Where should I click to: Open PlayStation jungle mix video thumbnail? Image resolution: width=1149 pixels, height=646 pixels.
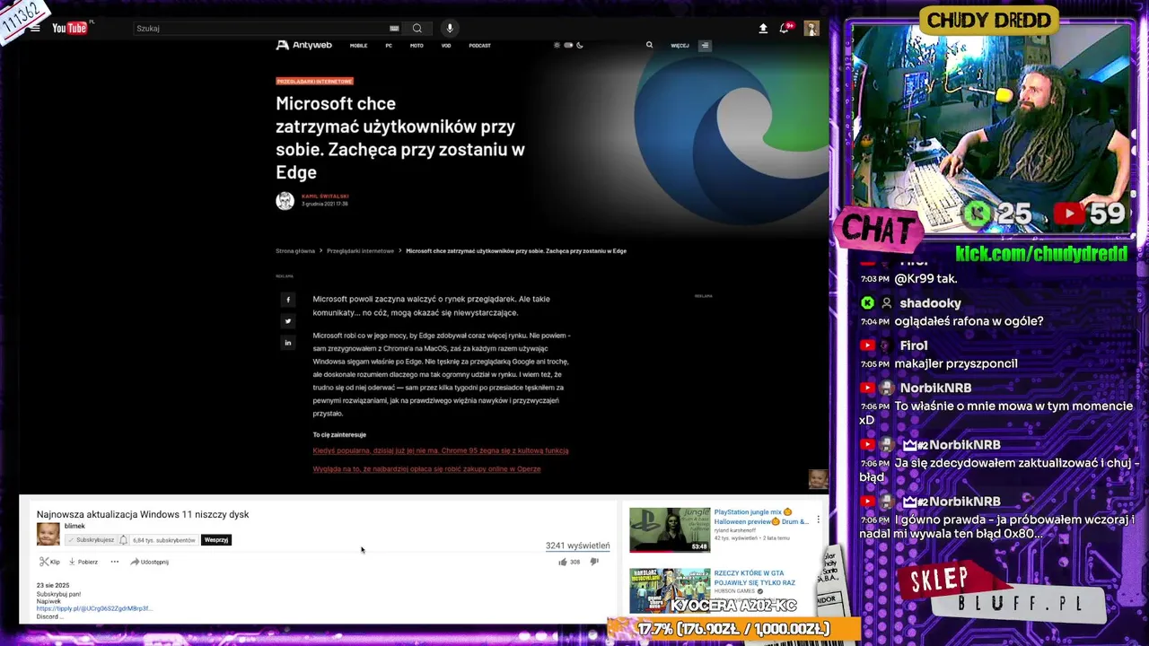point(670,529)
